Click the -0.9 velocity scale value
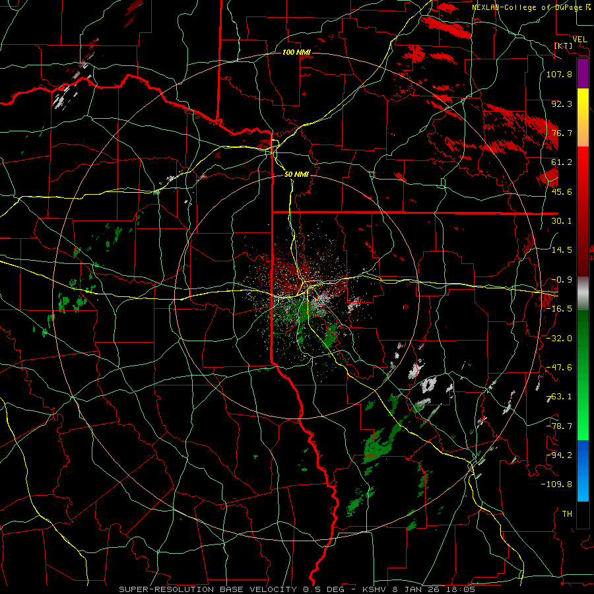594x594 pixels. pyautogui.click(x=562, y=280)
